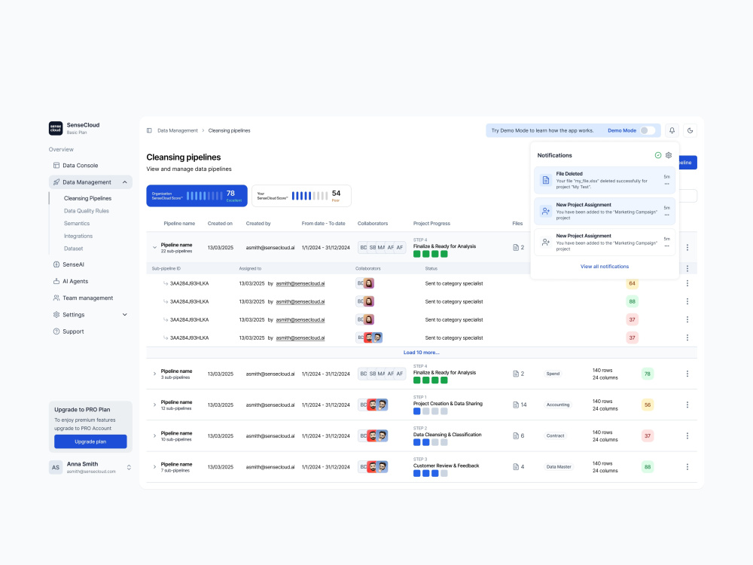The image size is (753, 565).
Task: Open the File Deleted notification
Action: click(x=605, y=180)
